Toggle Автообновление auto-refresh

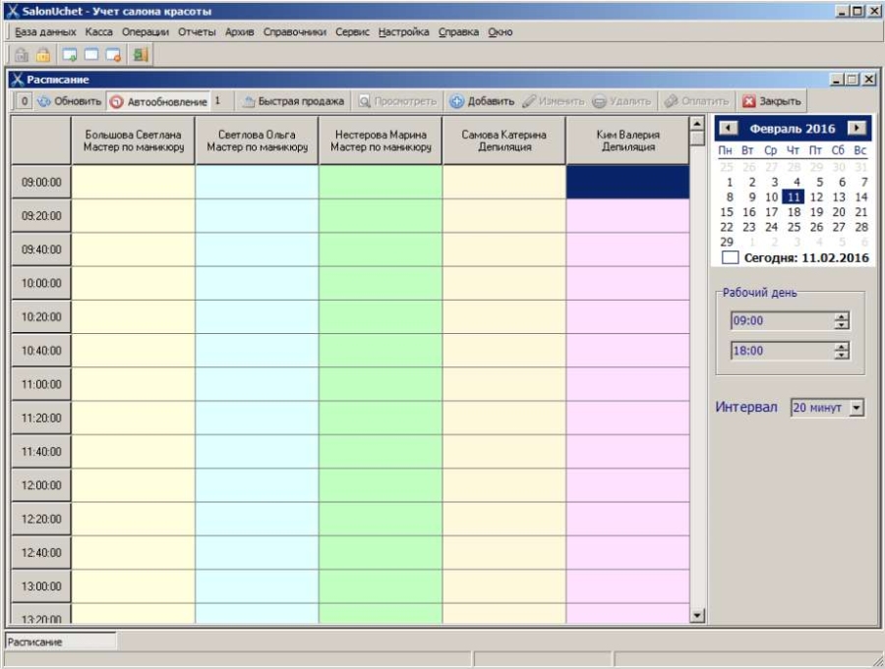pos(158,101)
